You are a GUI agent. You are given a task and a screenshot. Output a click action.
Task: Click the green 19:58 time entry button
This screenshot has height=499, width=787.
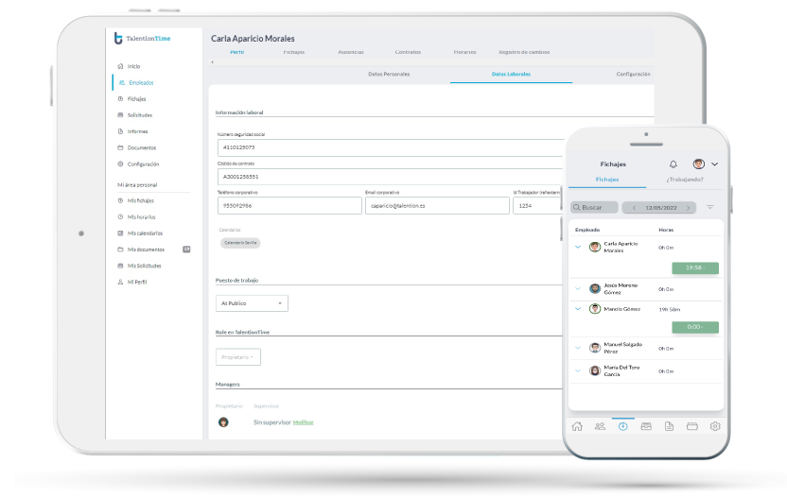click(x=695, y=267)
